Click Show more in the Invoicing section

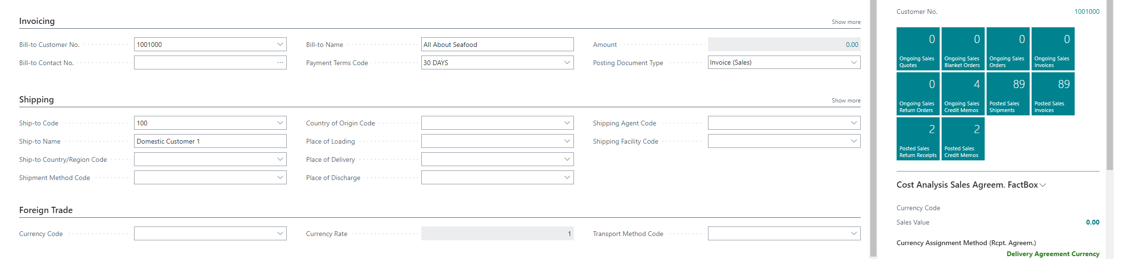[x=845, y=22]
